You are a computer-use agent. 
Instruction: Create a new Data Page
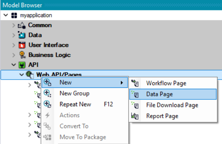[173, 94]
